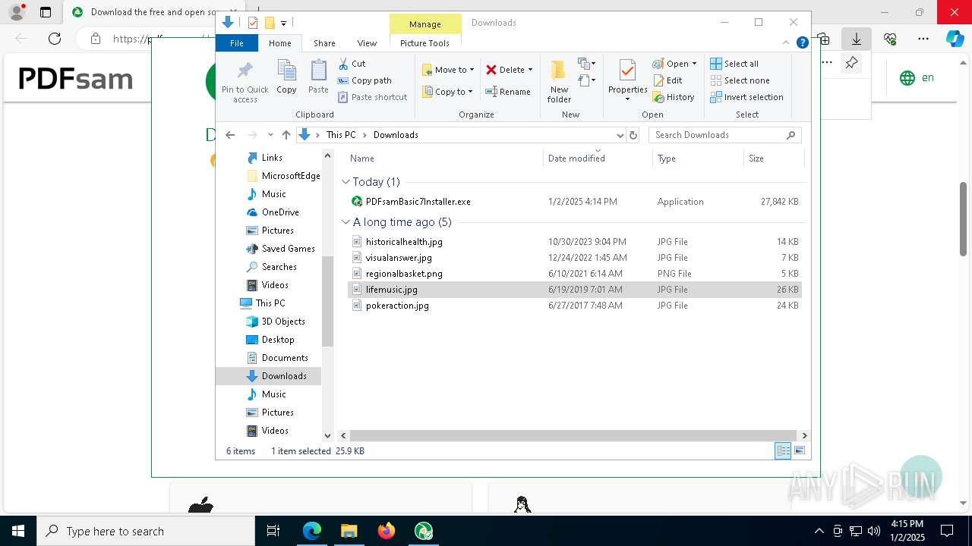The height and width of the screenshot is (546, 972).
Task: Select pokeraction.jpg file
Action: (573, 306)
